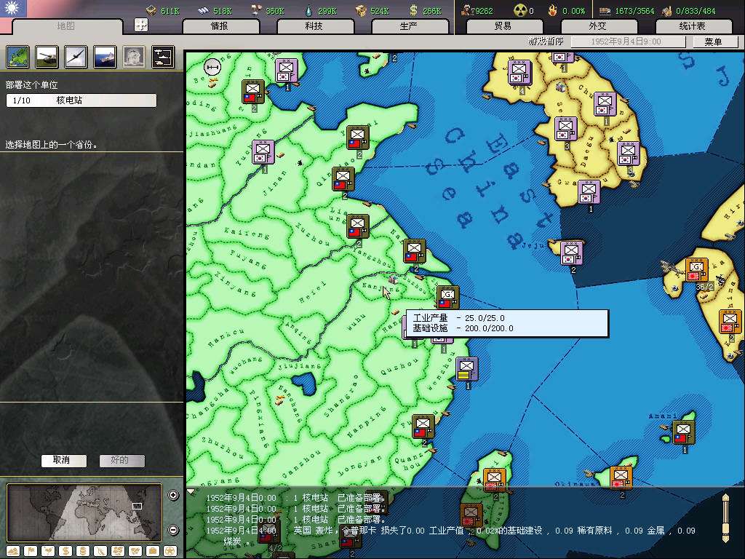Select the briefcase map mode icon
This screenshot has height=559, width=745.
coord(153,551)
